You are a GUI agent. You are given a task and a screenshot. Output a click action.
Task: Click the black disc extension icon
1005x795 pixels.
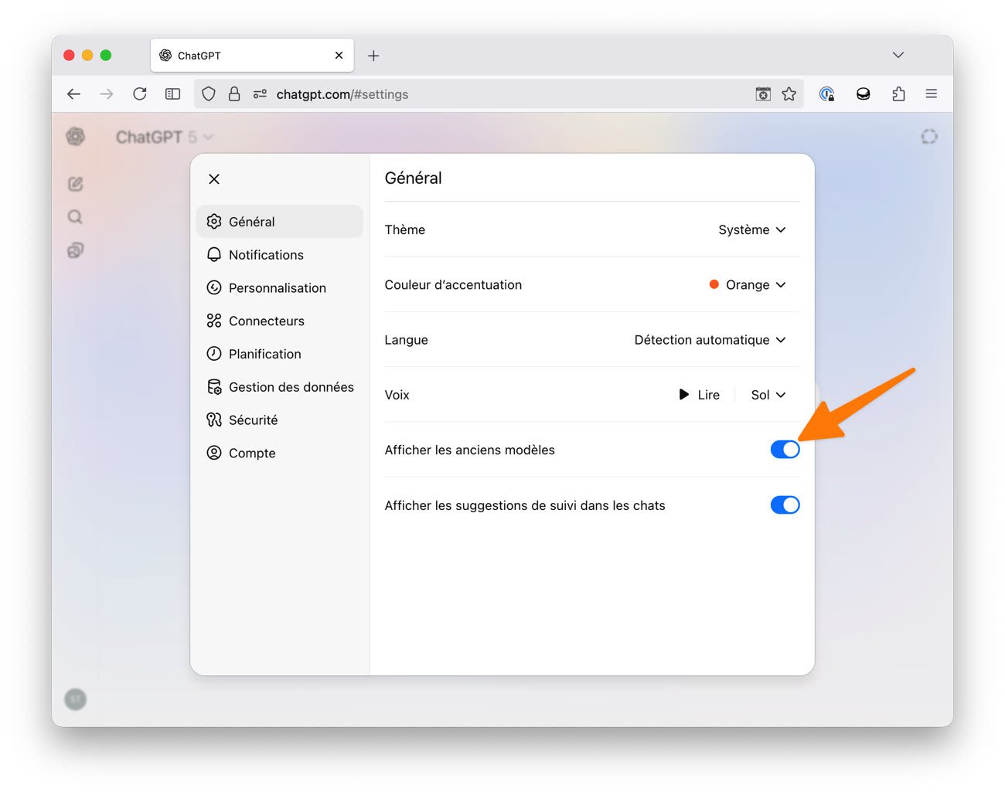click(x=864, y=94)
